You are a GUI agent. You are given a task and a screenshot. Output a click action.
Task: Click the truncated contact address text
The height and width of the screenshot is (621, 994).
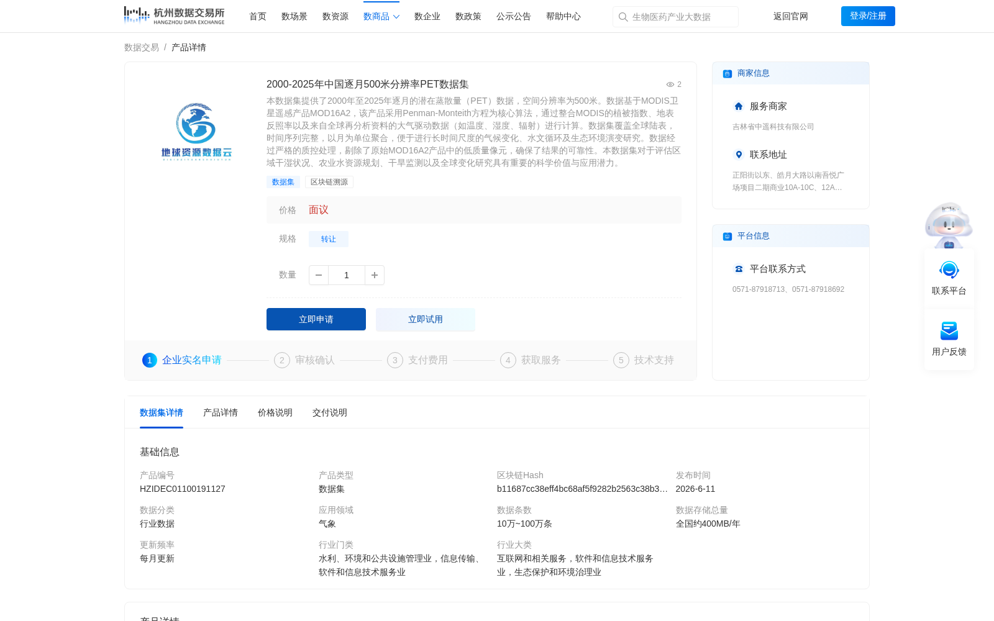click(x=788, y=181)
